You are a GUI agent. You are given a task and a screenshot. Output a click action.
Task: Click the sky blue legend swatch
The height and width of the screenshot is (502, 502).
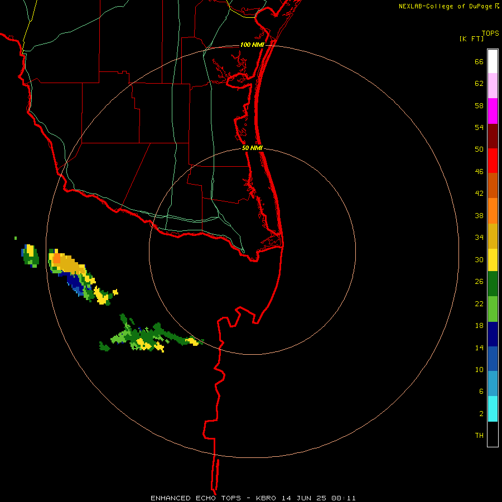tap(493, 384)
